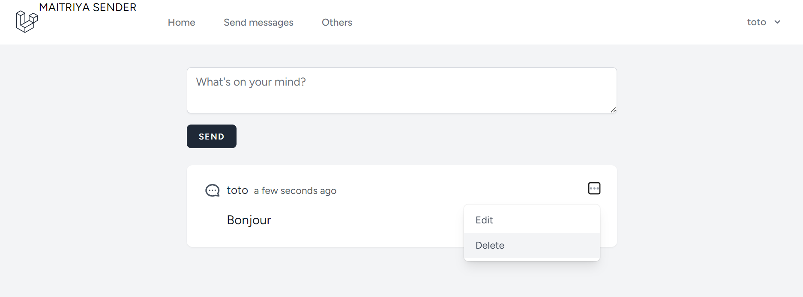
Task: Click the chevron arrow next to toto
Action: point(777,22)
